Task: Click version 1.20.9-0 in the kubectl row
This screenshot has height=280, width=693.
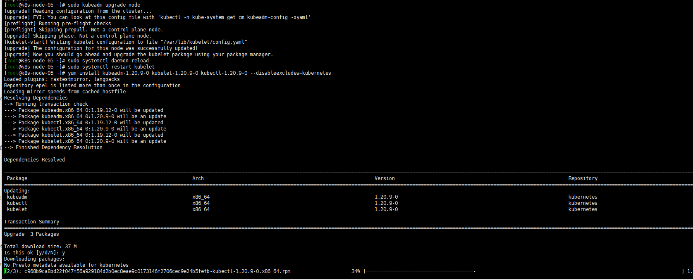Action: click(x=386, y=203)
